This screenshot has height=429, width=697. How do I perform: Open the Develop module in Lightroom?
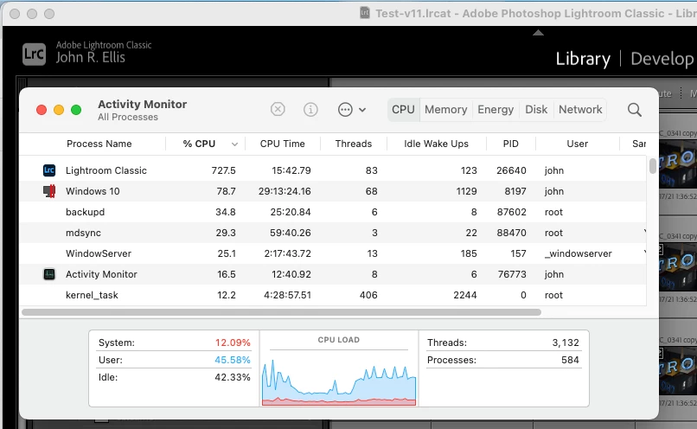[x=662, y=59]
